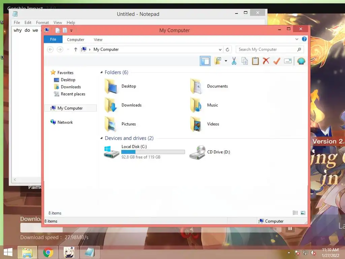The width and height of the screenshot is (345, 259).
Task: Click the orange checkmark Properties icon
Action: [277, 61]
